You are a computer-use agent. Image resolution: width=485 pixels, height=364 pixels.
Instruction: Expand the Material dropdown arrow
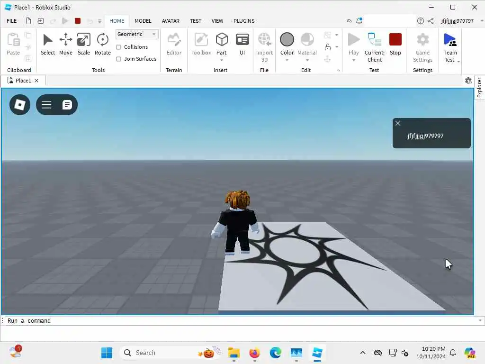(307, 60)
